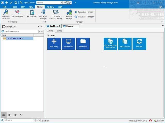Viewport: 165px width, 123px height.
Task: Open the Key Agent Manager
Action: 43,14
